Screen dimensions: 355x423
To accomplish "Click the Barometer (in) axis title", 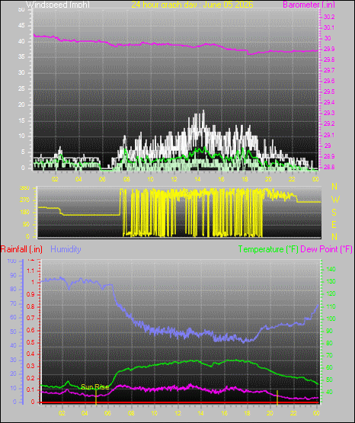I will [309, 5].
